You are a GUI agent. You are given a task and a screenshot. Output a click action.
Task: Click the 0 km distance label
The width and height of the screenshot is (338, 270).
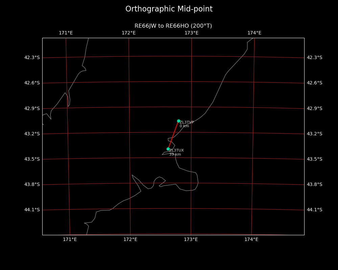[184, 126]
